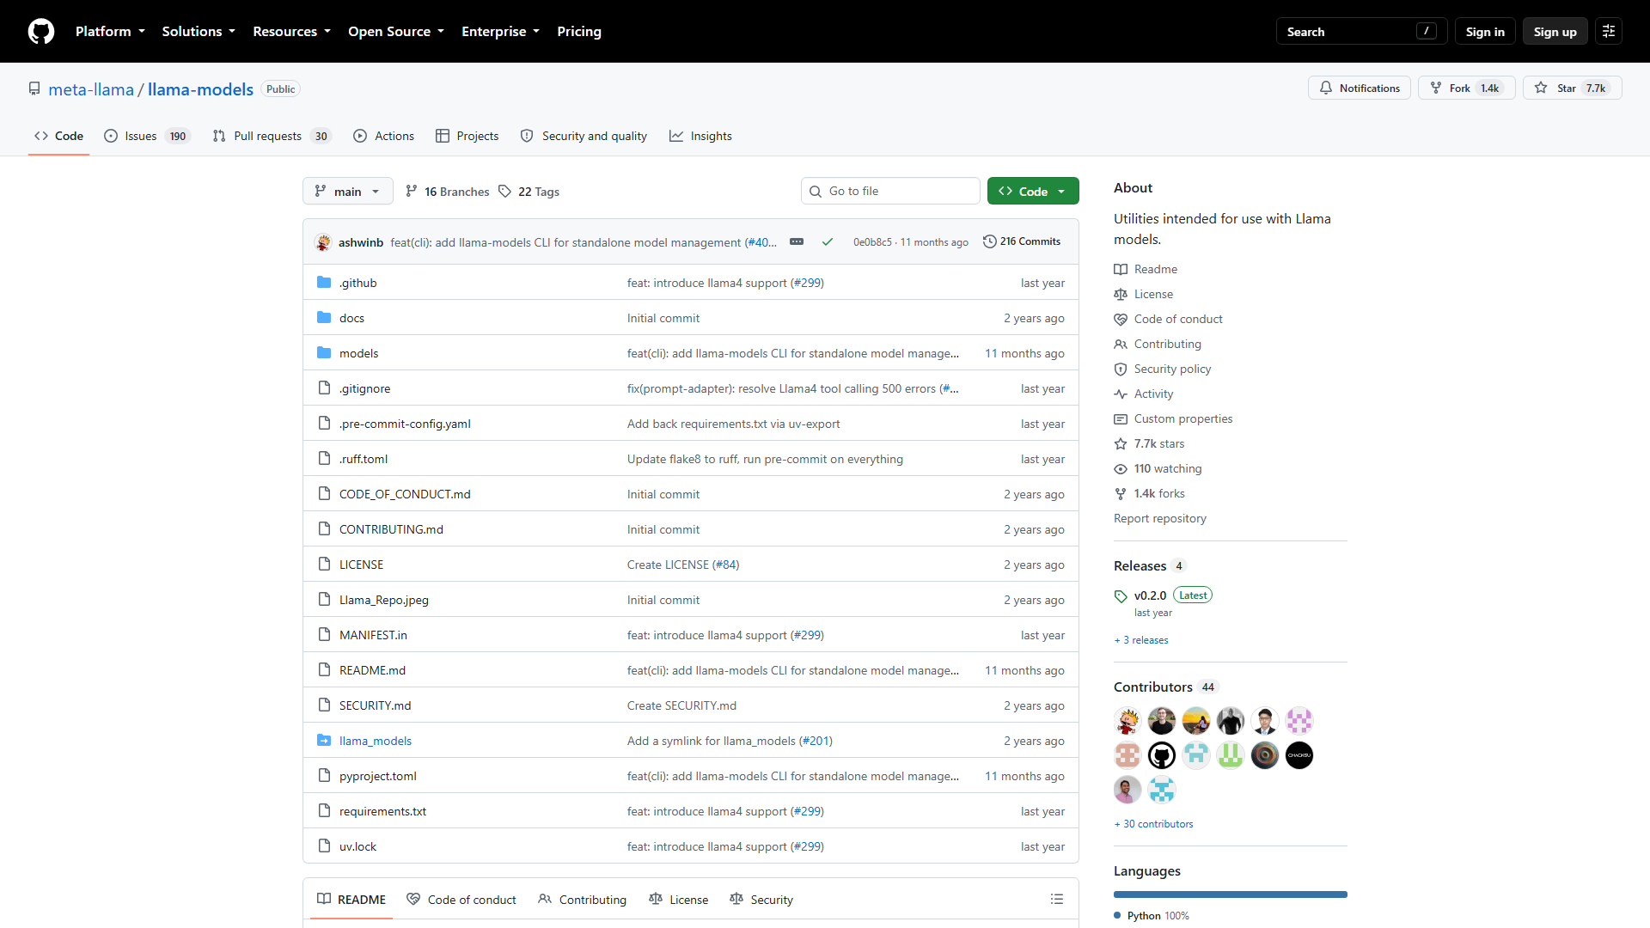Viewport: 1650px width, 928px height.
Task: Click the Sign in button
Action: pos(1485,32)
